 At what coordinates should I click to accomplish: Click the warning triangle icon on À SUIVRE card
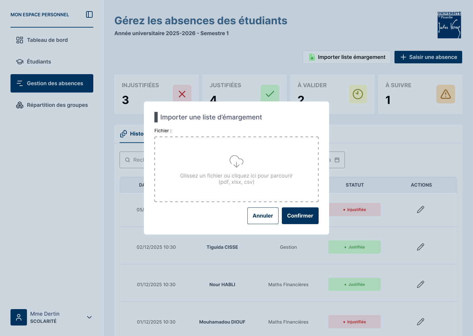[x=445, y=94]
